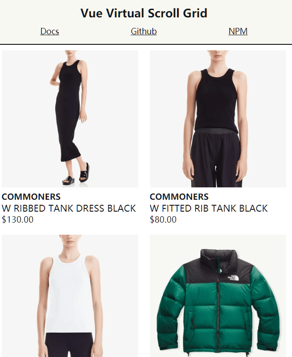Go to the NPM link
292x357 pixels.
point(238,31)
